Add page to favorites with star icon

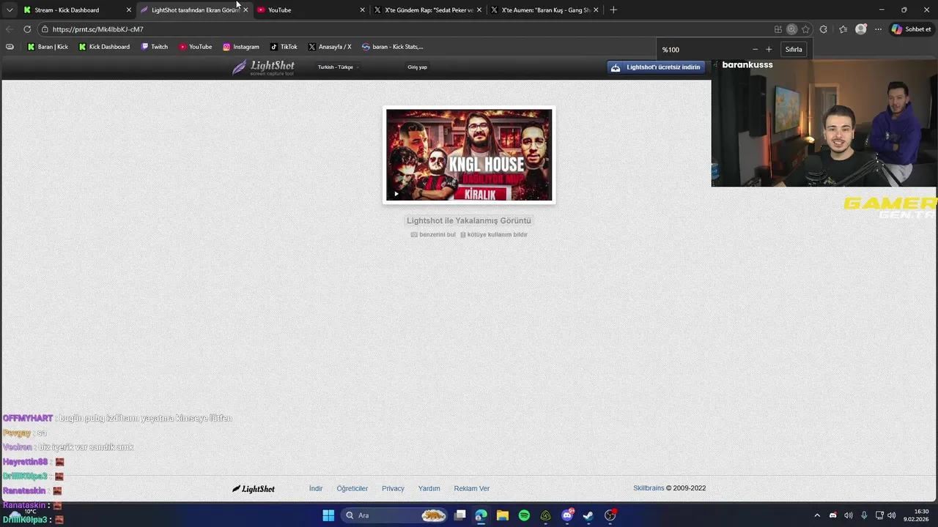tap(805, 29)
